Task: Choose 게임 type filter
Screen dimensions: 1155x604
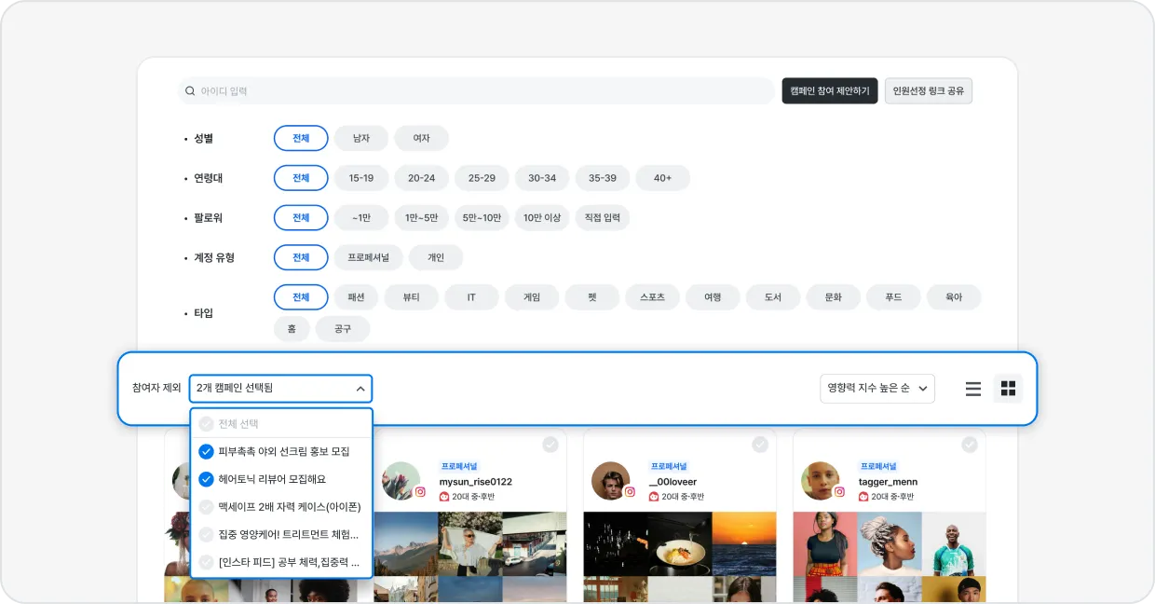Action: pyautogui.click(x=532, y=297)
